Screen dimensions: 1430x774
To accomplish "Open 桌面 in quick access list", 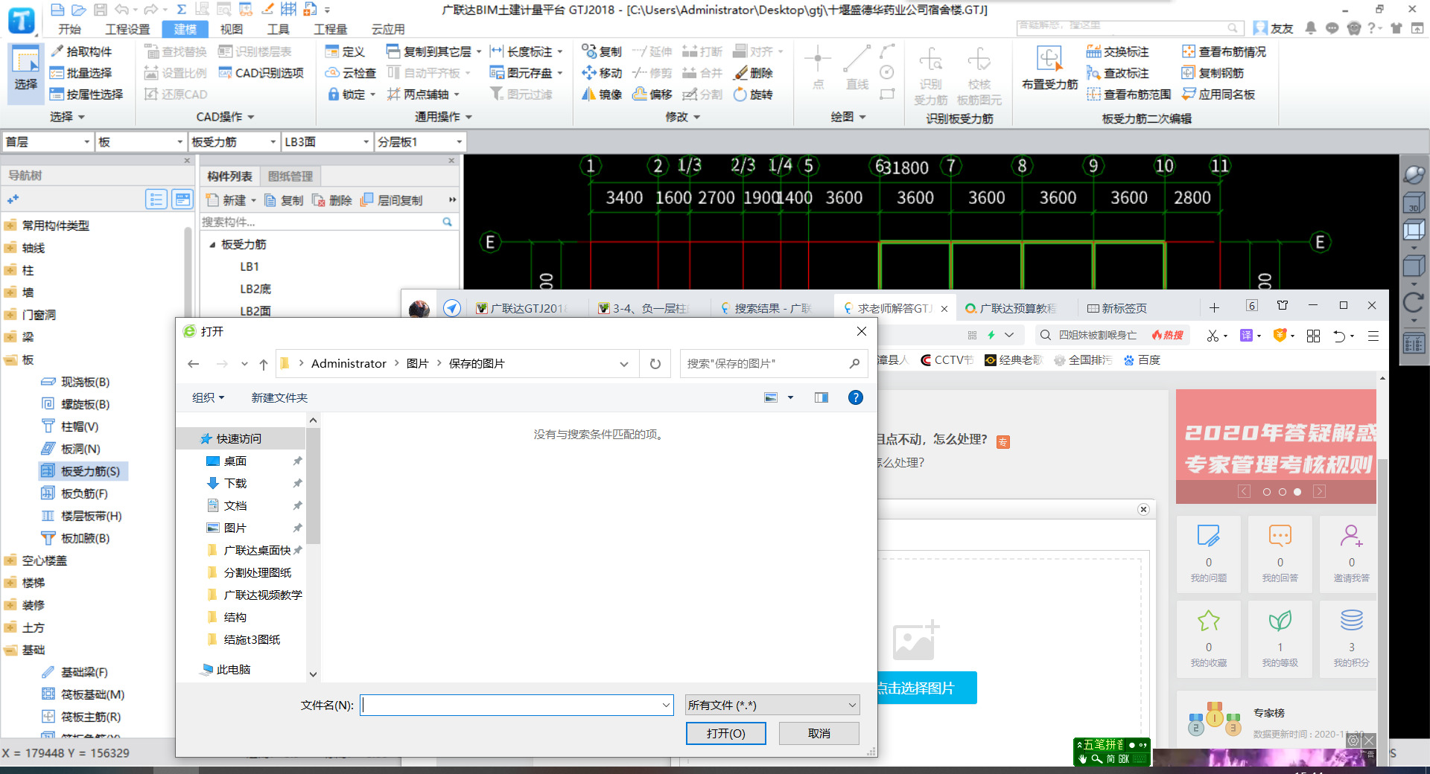I will [235, 461].
